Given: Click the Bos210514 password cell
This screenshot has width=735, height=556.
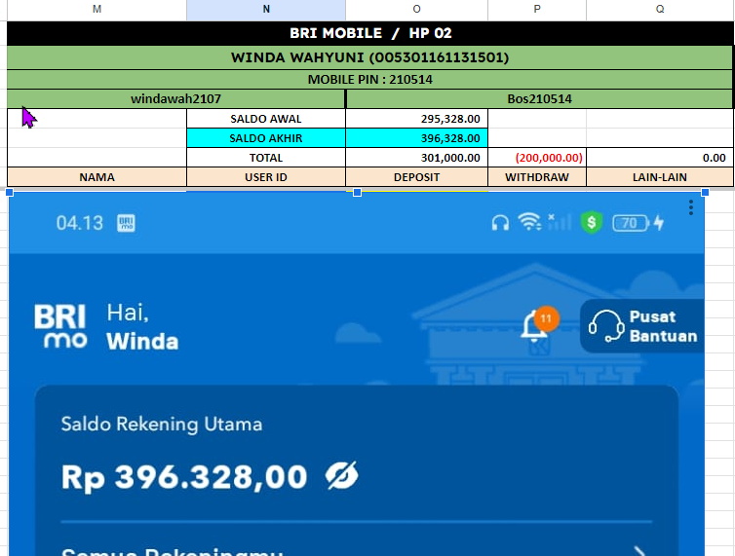Looking at the screenshot, I should coord(539,99).
